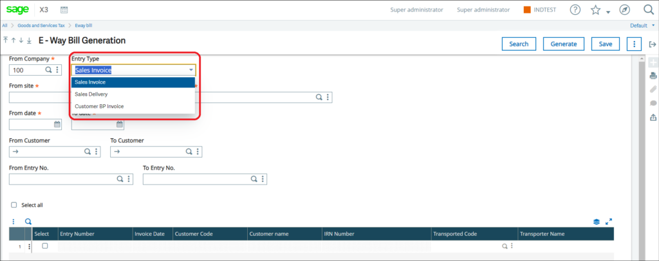Tick the Select all checkbox
Viewport: 659px width, 261px height.
pos(14,205)
